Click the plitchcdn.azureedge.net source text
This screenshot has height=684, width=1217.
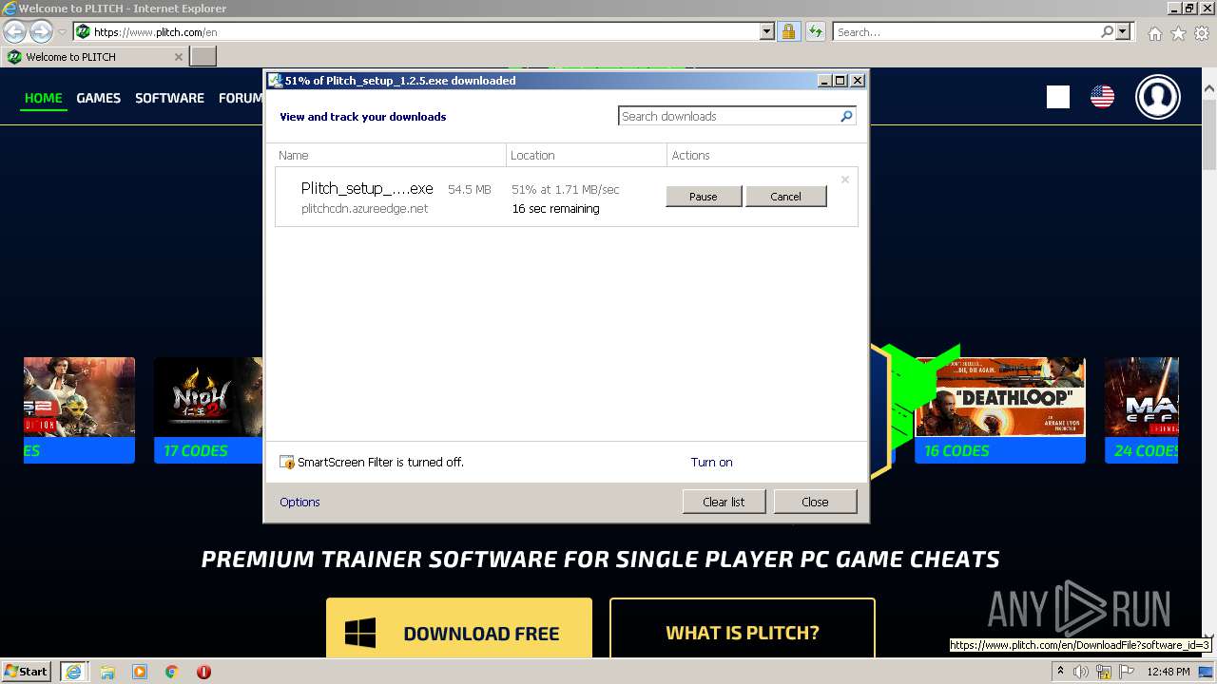pyautogui.click(x=364, y=208)
